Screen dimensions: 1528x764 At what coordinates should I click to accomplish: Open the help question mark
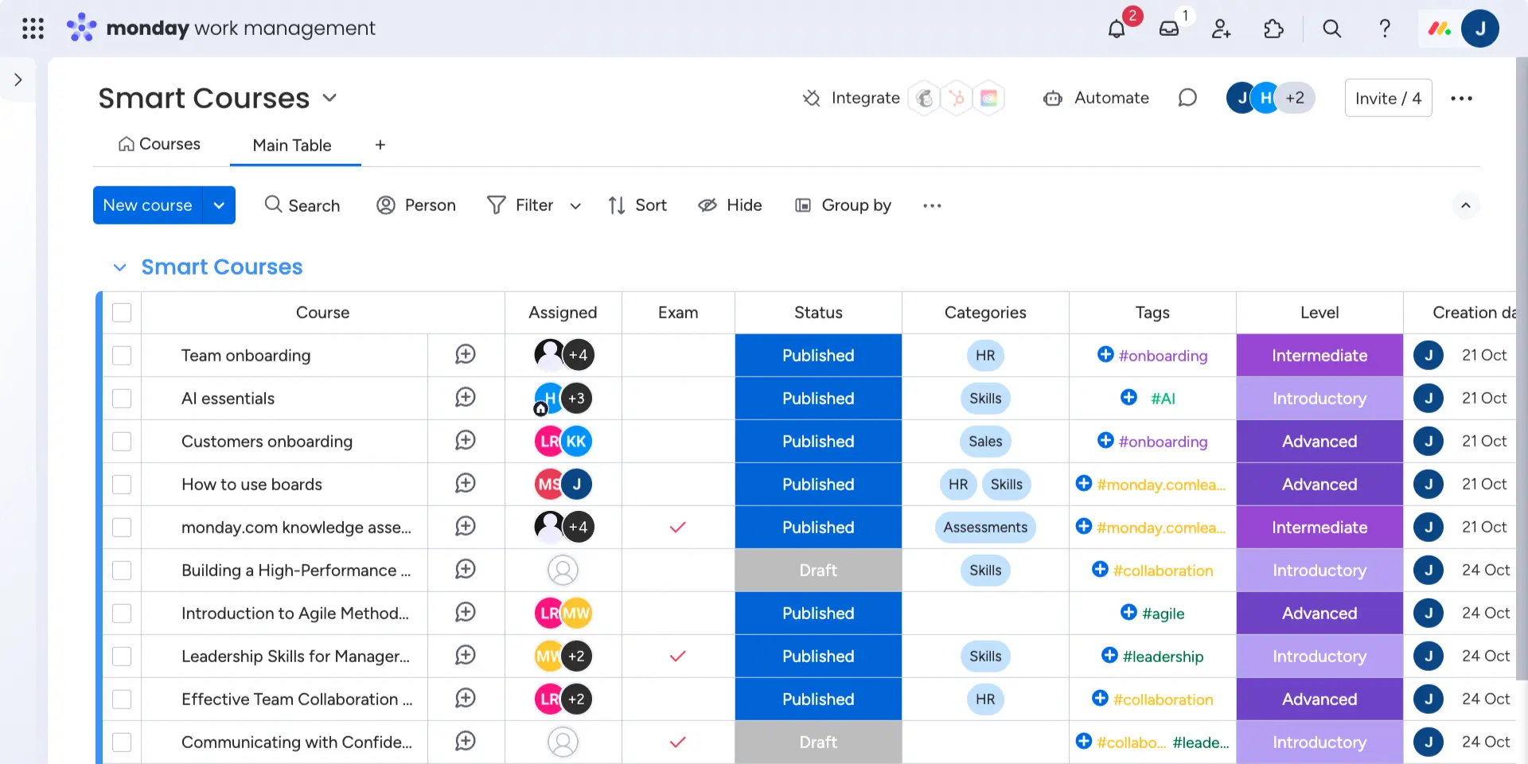pyautogui.click(x=1385, y=29)
